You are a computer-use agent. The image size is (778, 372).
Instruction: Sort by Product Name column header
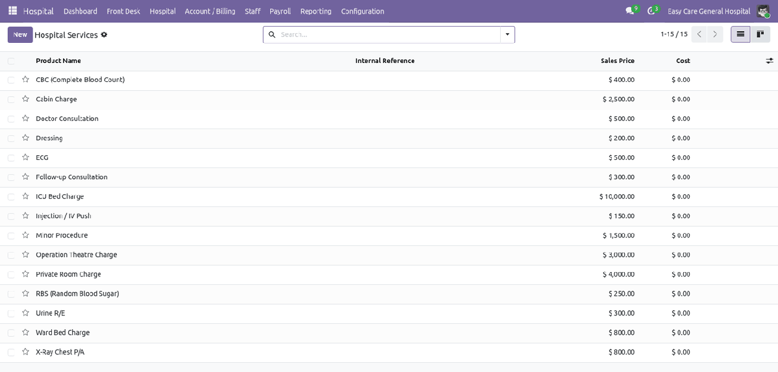(58, 60)
